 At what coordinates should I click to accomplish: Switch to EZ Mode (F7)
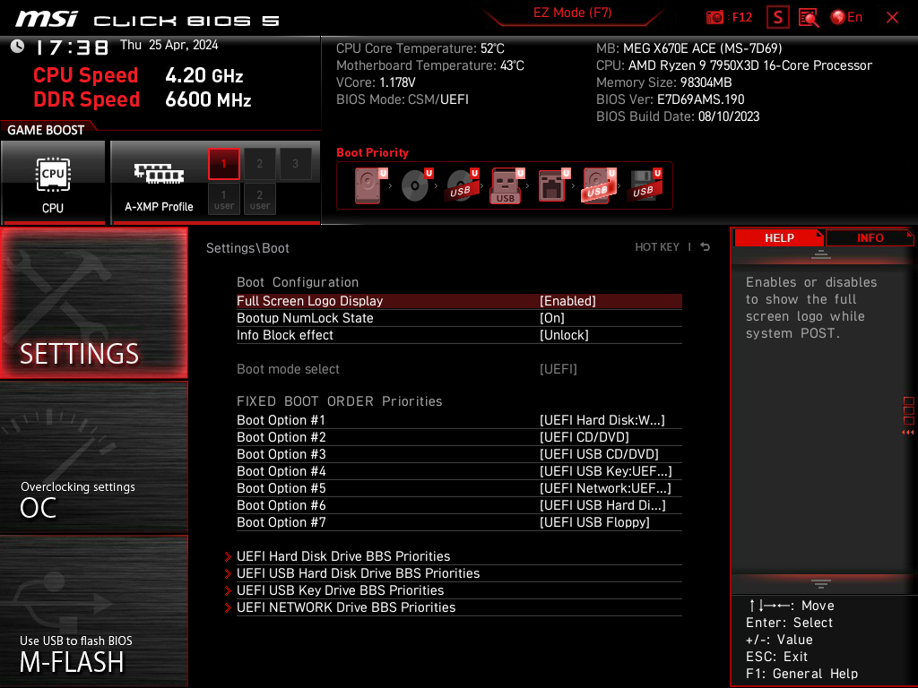573,13
